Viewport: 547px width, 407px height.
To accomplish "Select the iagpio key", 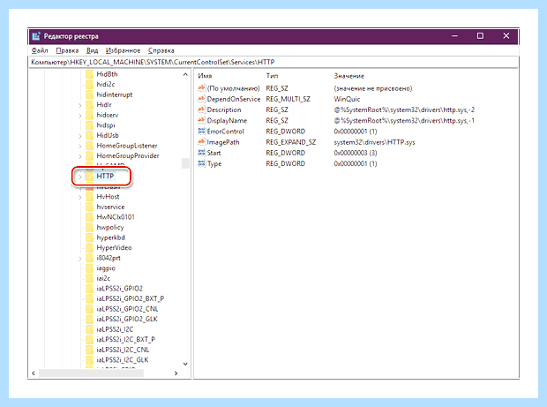I will click(x=106, y=268).
